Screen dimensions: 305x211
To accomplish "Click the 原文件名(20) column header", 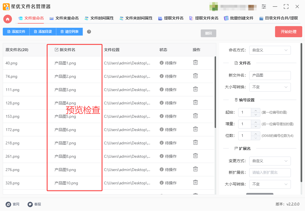I will tap(17, 50).
